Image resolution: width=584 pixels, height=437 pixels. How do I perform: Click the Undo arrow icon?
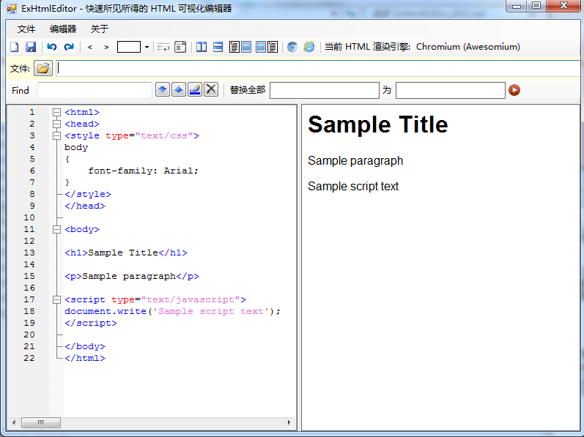(51, 47)
